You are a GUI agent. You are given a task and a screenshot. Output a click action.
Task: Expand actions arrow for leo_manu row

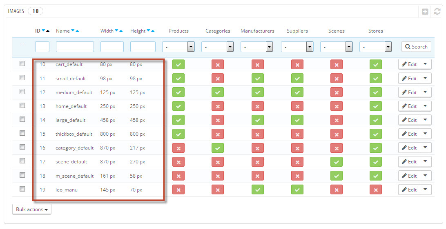(426, 189)
